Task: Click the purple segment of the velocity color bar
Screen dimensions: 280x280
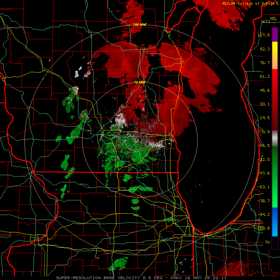Action: pyautogui.click(x=275, y=35)
